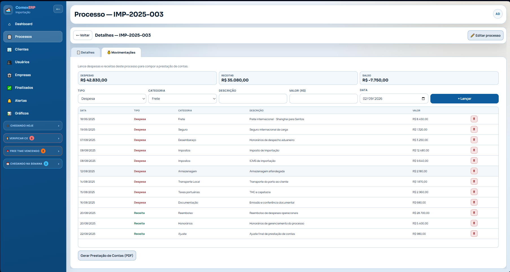The height and width of the screenshot is (272, 510).
Task: Collapse sidebar with the arrow button
Action: [x=58, y=9]
